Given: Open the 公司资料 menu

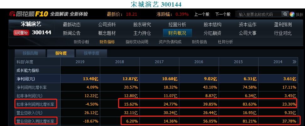Looking at the screenshot, I should point(107,25).
